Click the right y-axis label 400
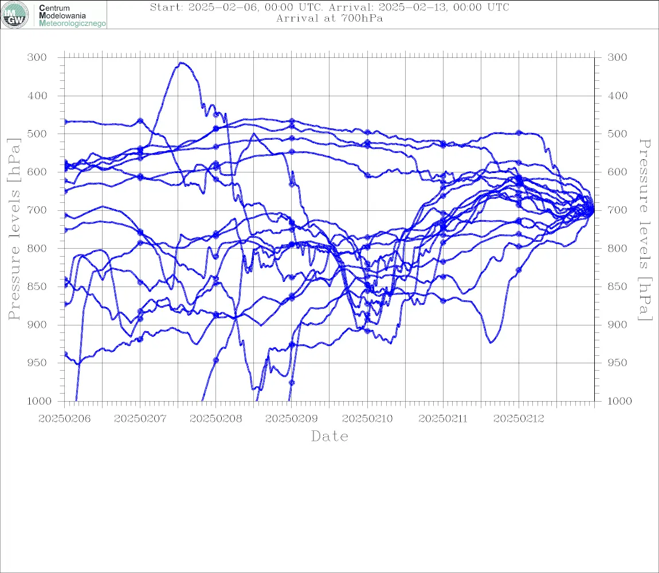 (617, 96)
